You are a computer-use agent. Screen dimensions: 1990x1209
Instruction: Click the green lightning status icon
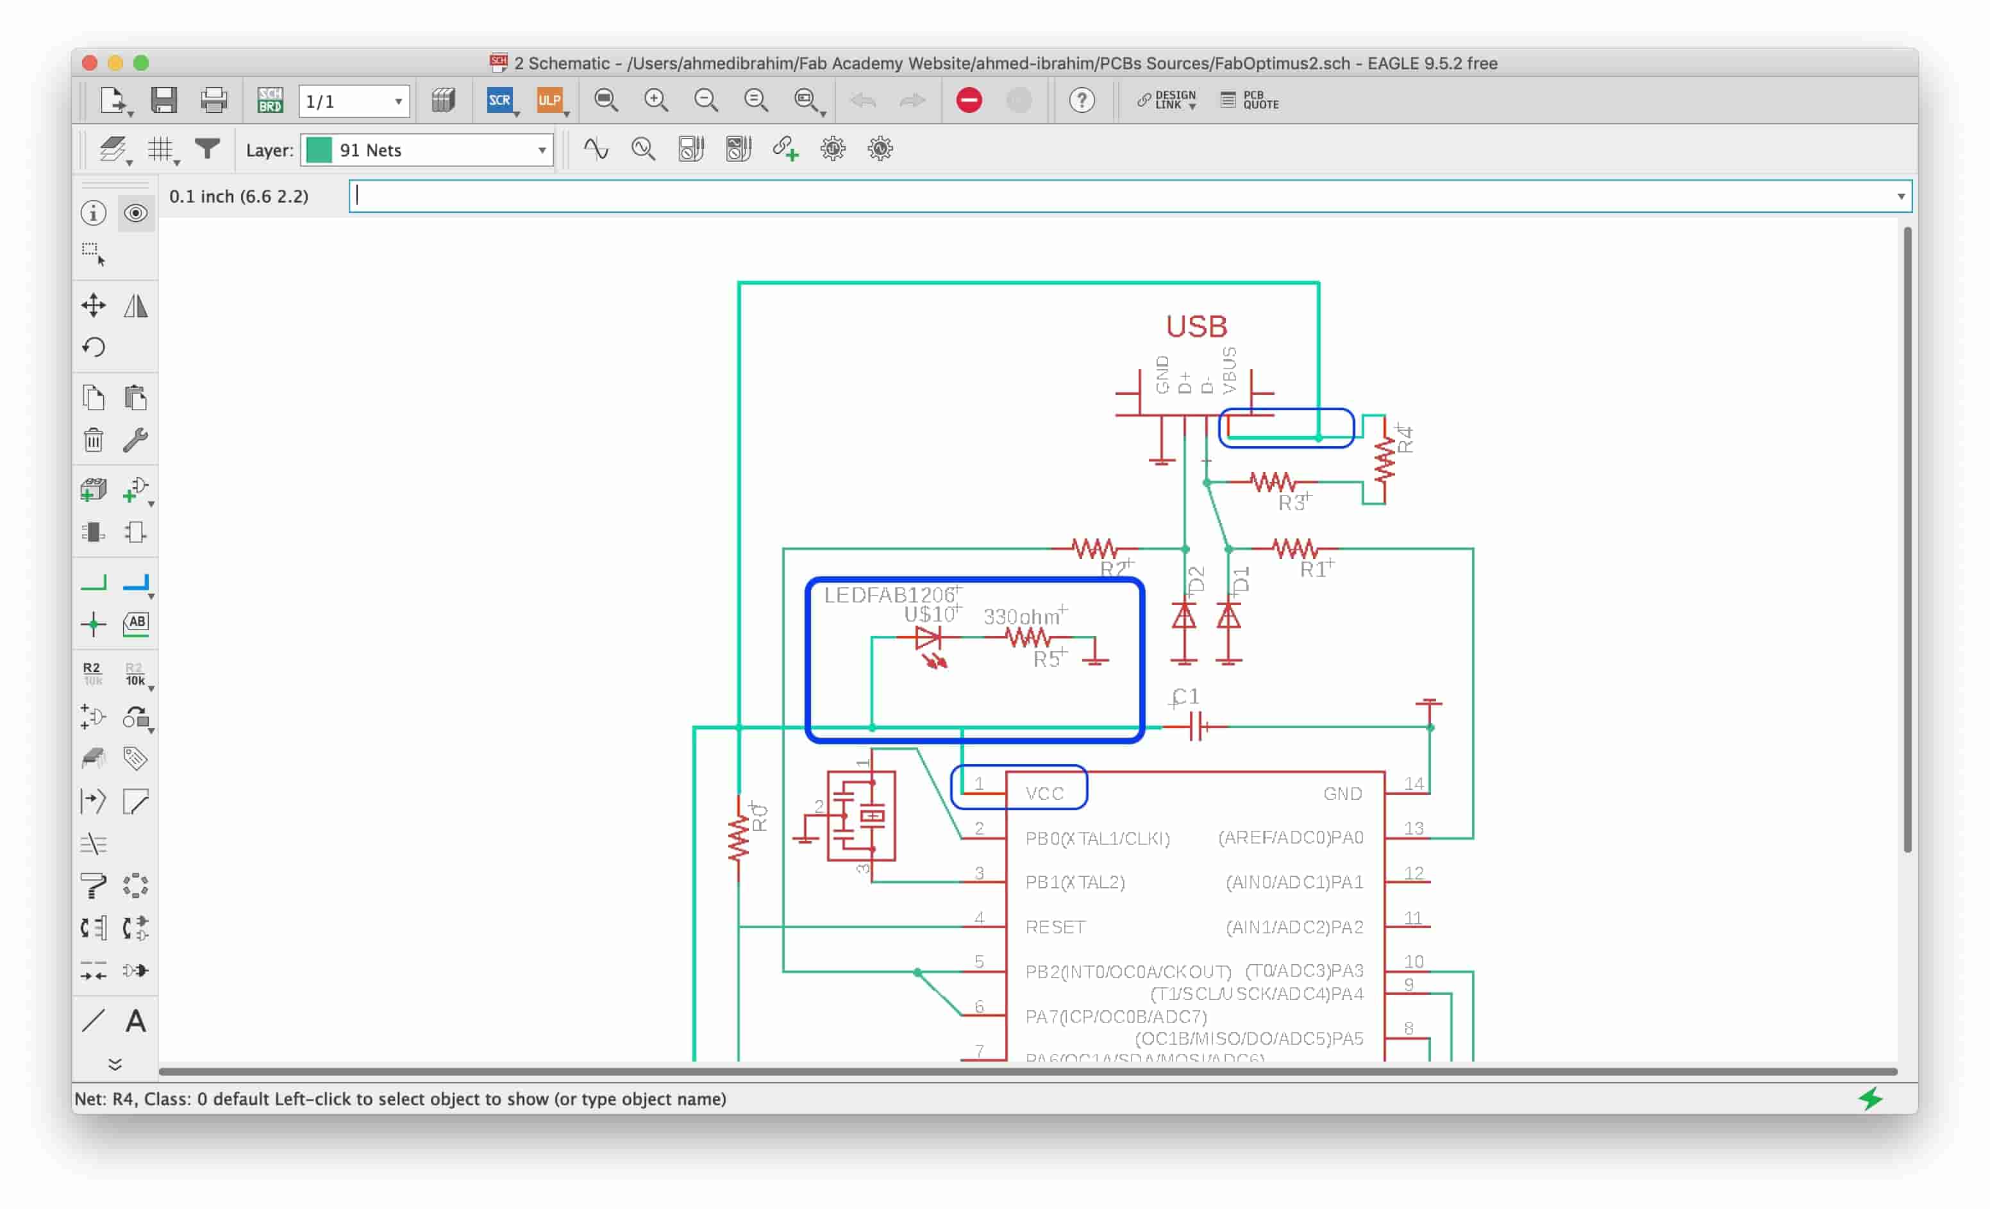tap(1871, 1098)
